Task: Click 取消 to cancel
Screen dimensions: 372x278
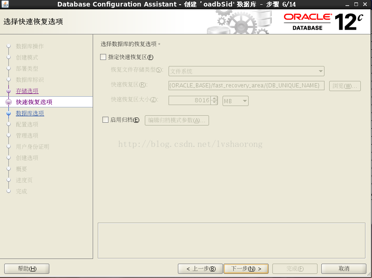Action: click(x=344, y=269)
